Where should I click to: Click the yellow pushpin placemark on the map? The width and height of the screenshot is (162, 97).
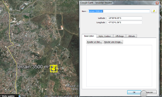[54, 68]
